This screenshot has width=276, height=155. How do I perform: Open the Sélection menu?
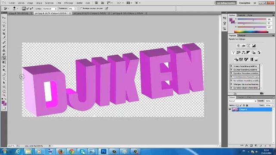pos(49,3)
